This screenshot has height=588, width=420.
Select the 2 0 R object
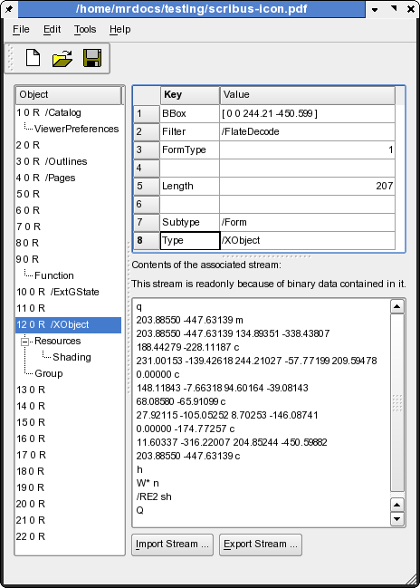click(x=28, y=145)
